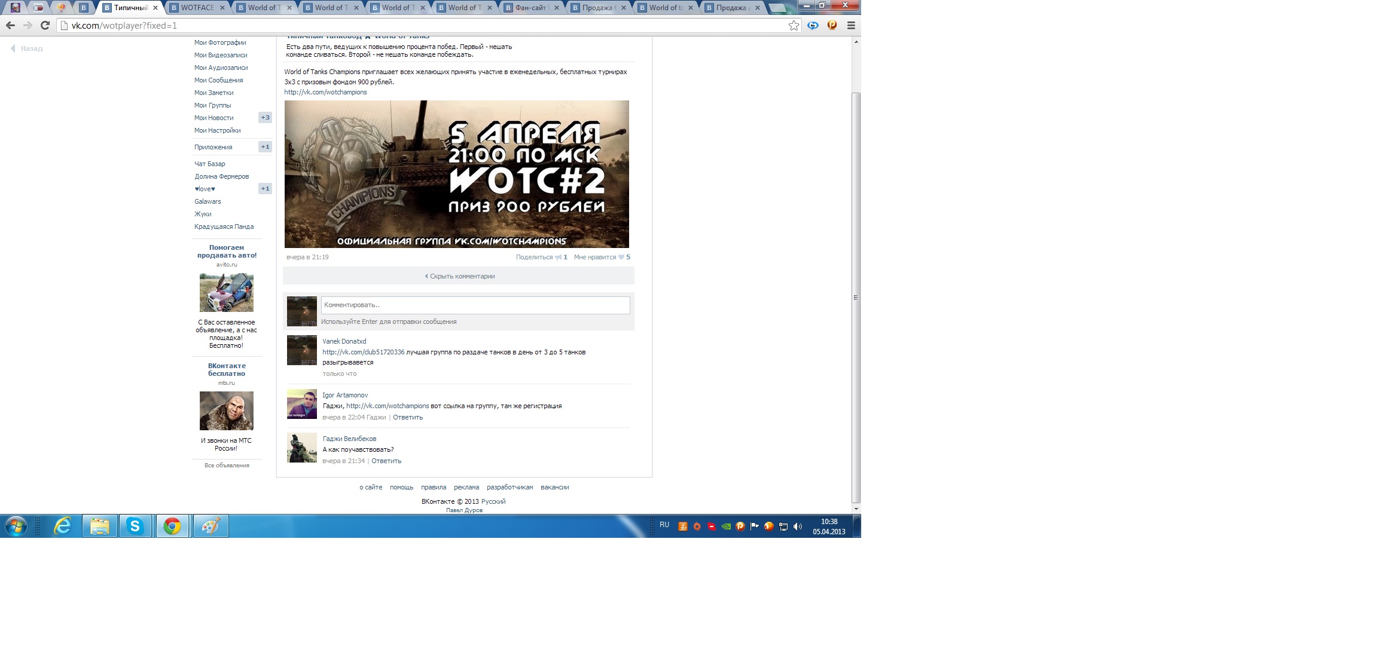Click the browser reload icon

point(45,25)
